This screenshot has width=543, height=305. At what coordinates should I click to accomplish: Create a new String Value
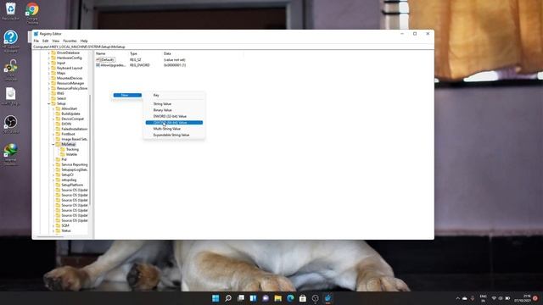(x=174, y=103)
